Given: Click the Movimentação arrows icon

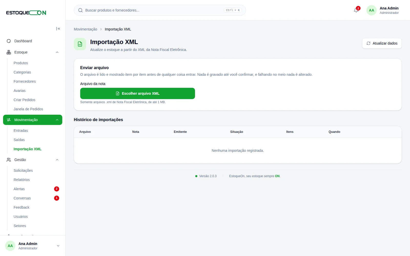Looking at the screenshot, I should [9, 120].
